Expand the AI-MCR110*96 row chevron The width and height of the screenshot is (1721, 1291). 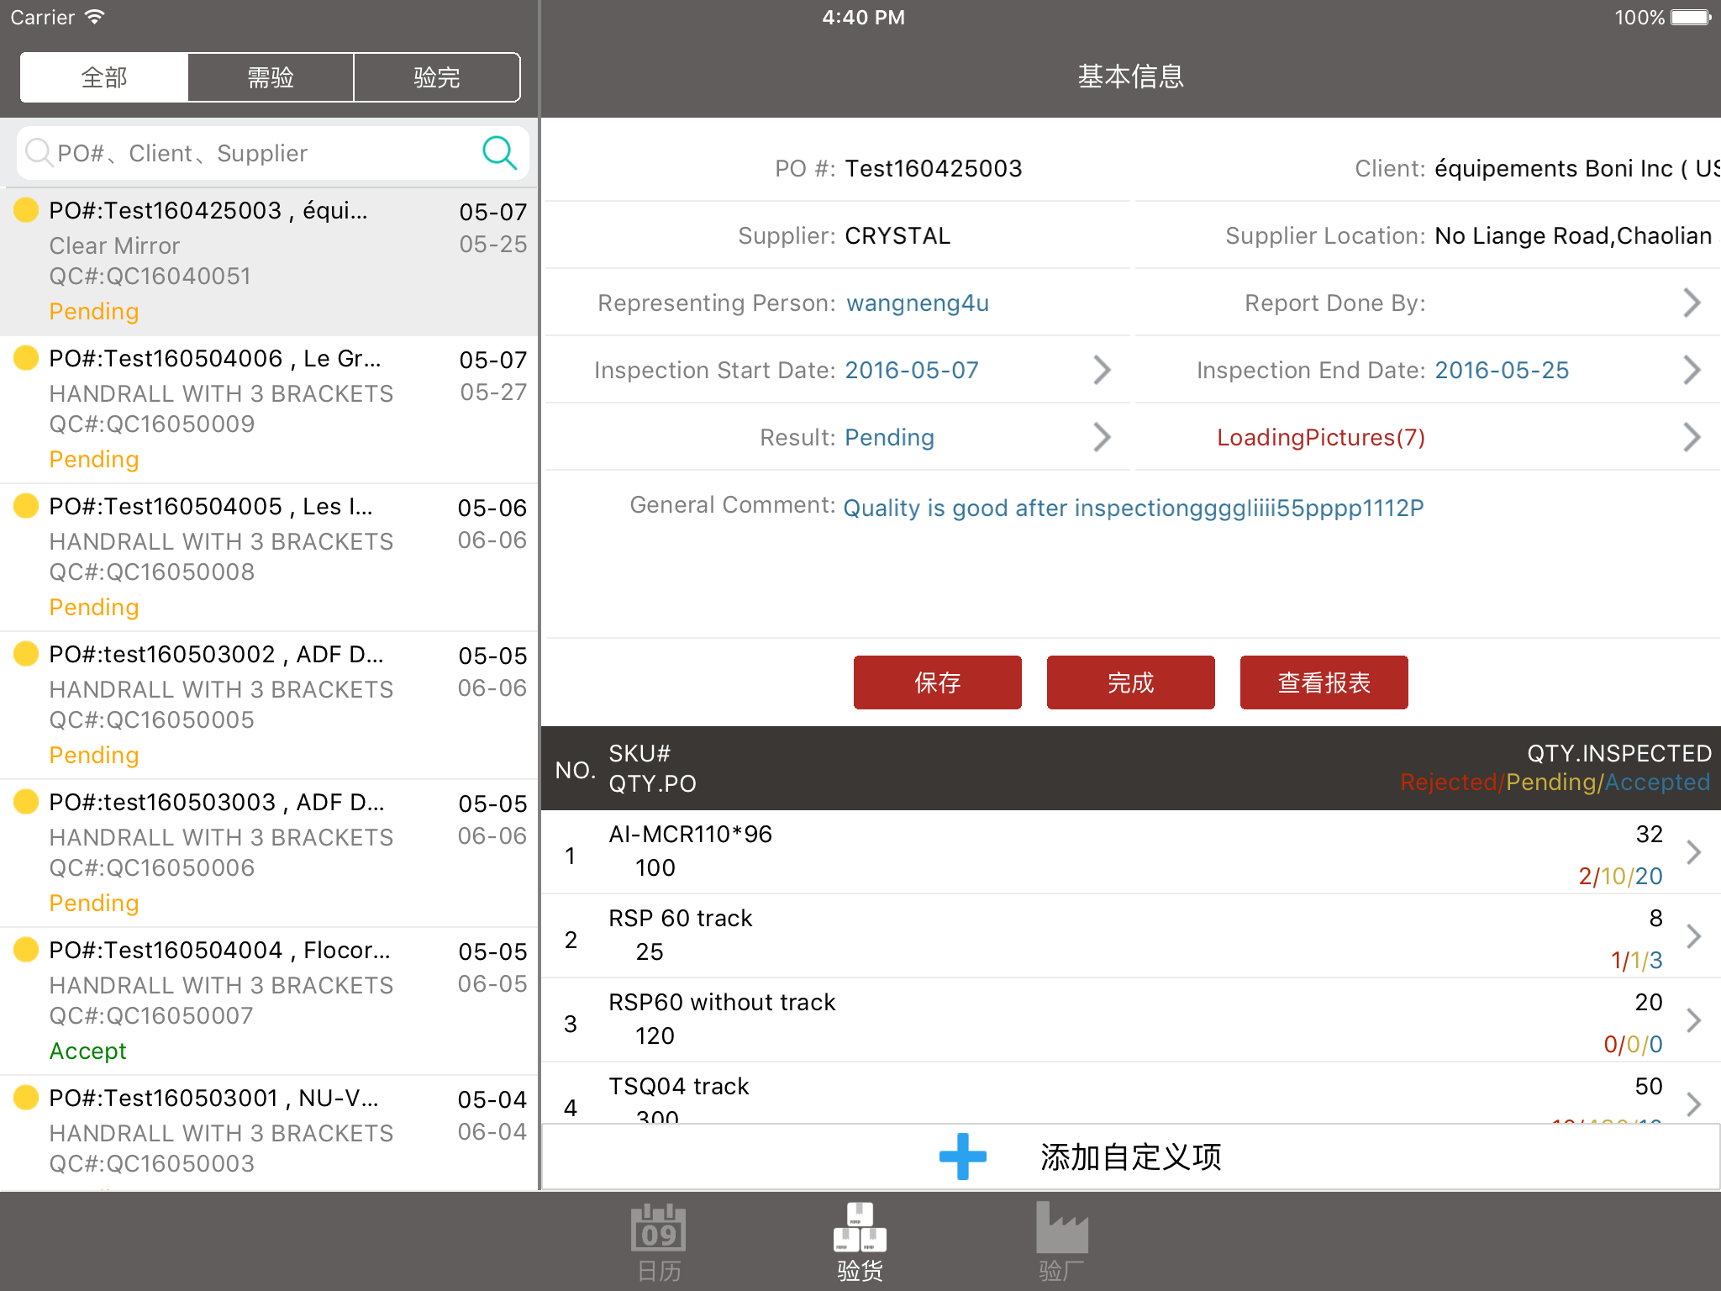pos(1693,852)
